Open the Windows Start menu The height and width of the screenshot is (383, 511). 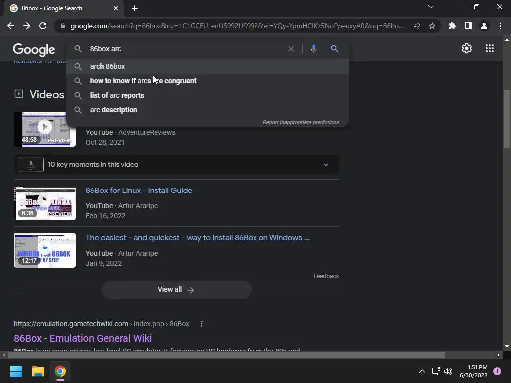(16, 371)
